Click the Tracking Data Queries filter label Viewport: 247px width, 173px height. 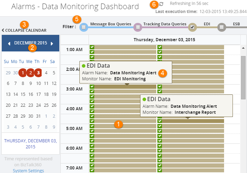165,24
